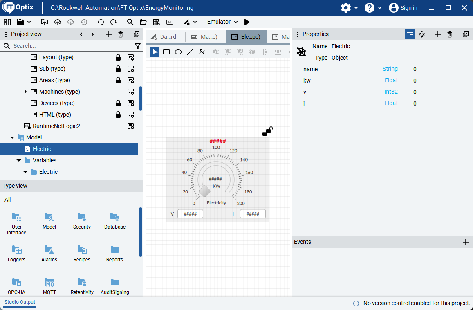The image size is (473, 310).
Task: Toggle the lock on Layout (type)
Action: pos(118,57)
